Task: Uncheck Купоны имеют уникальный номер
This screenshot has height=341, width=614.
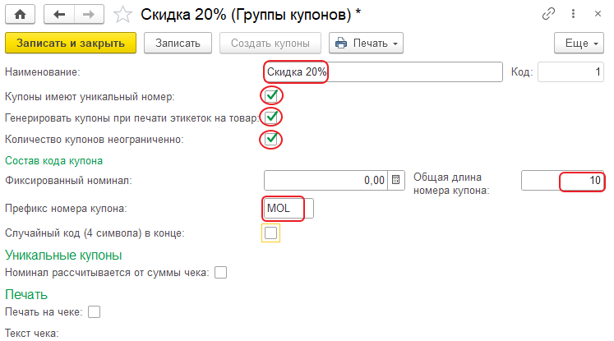Action: pos(272,96)
